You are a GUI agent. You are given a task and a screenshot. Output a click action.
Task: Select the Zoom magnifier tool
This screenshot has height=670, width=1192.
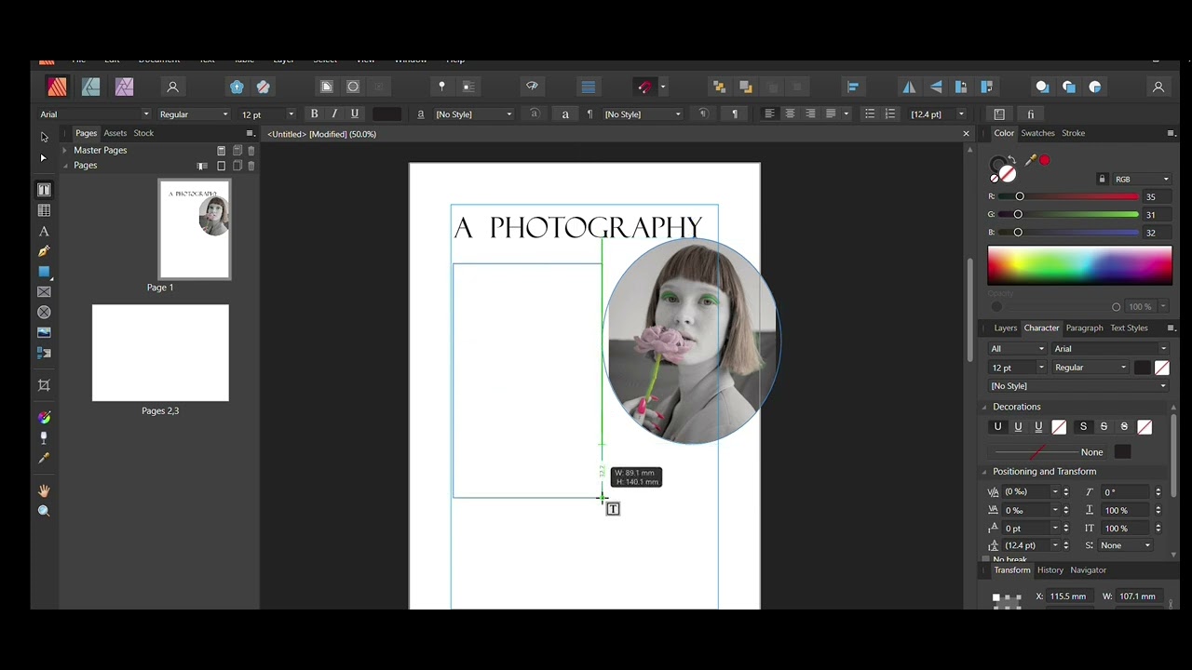[x=44, y=511]
